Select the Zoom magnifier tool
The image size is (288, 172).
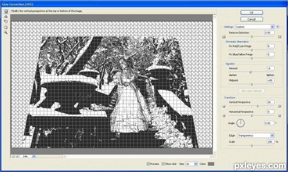6,32
